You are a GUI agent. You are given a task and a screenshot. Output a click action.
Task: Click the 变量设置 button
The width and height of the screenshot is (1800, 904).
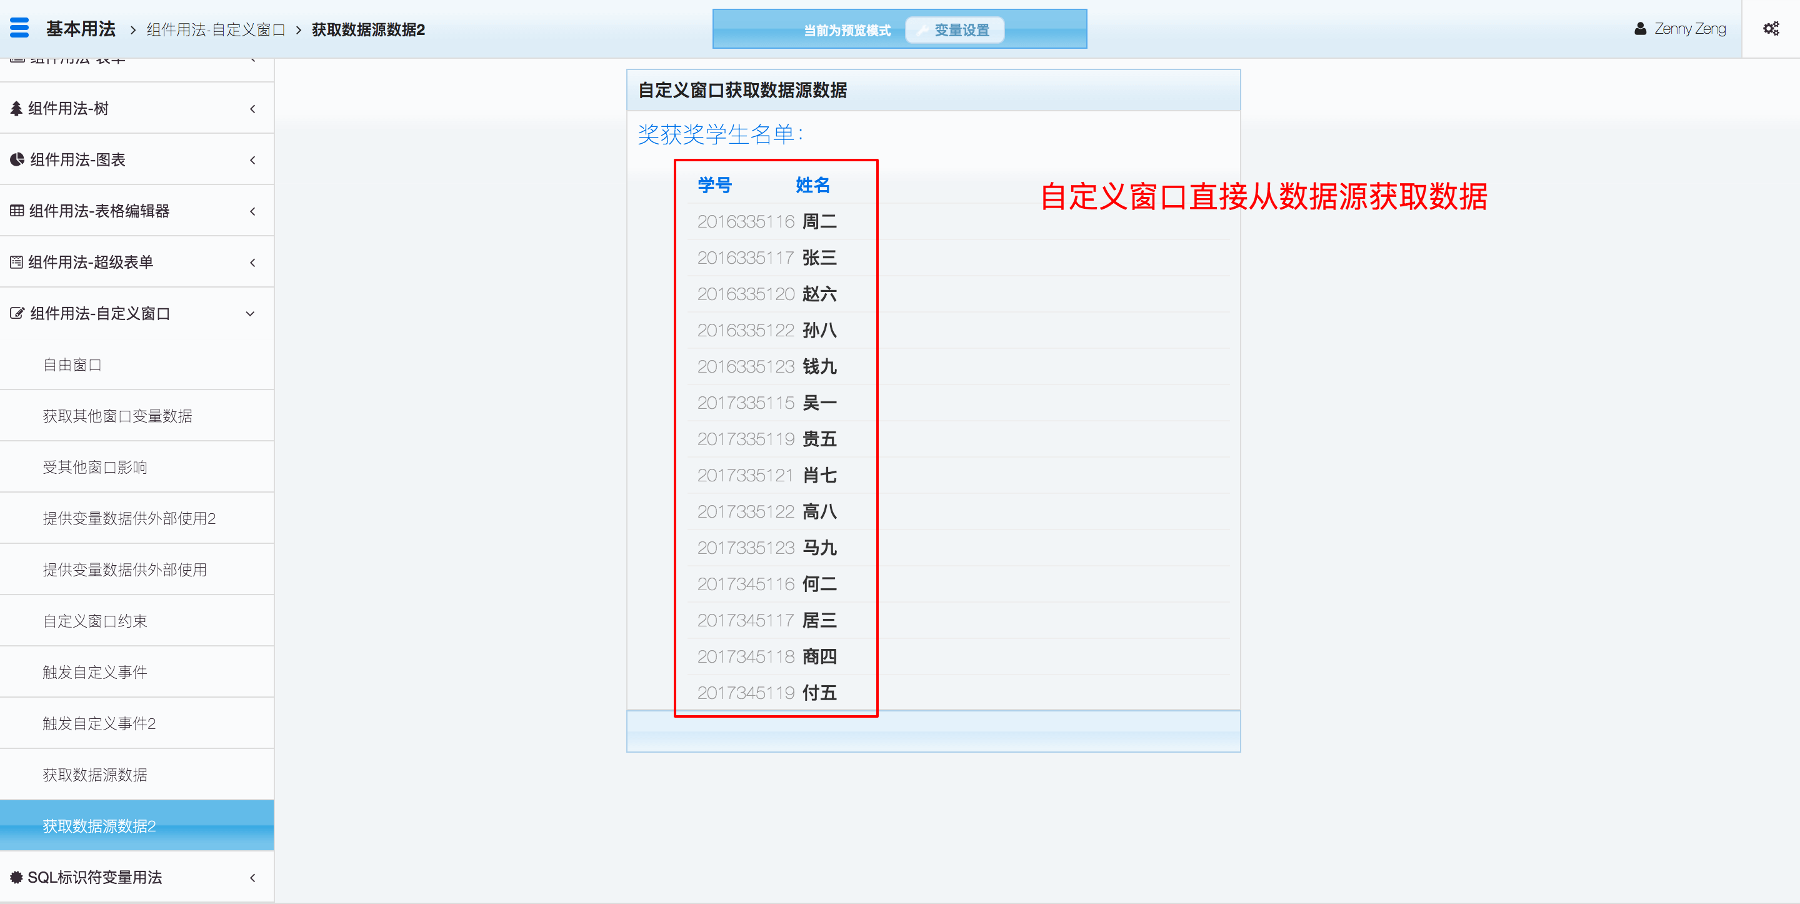954,30
